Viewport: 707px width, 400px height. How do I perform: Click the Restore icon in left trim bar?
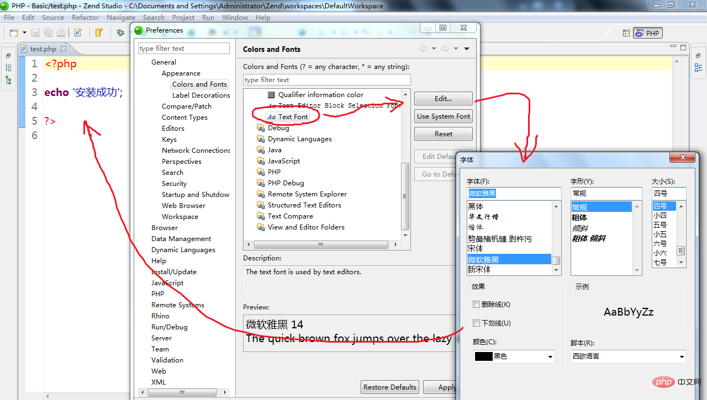point(8,56)
